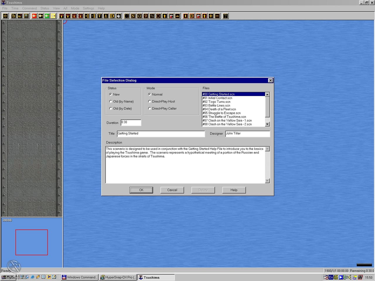Click the N toolbar icon
This screenshot has width=375, height=281.
[133, 16]
